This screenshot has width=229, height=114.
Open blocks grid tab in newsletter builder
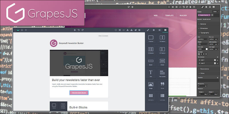(x=165, y=30)
